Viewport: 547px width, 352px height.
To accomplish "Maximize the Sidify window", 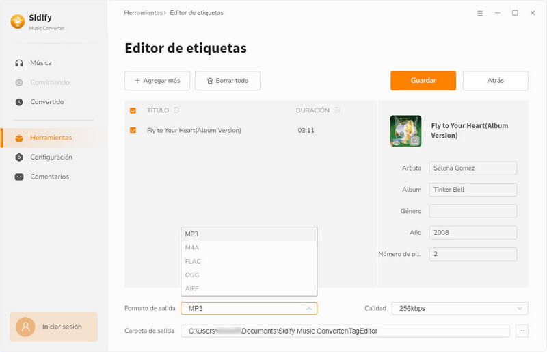I will point(515,13).
